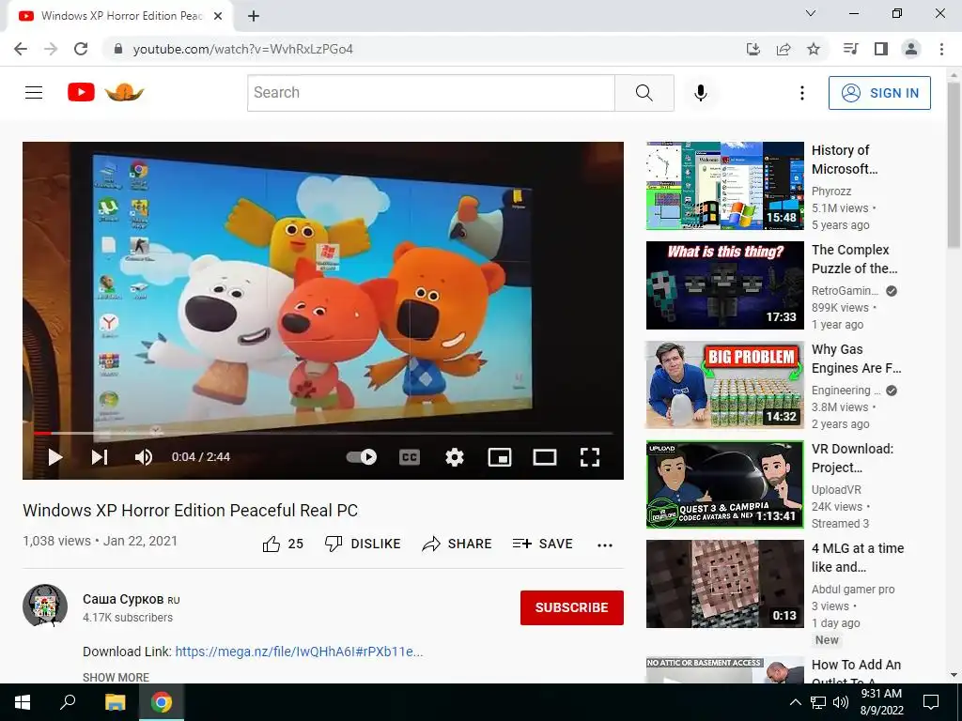Show hidden system tray icons
The width and height of the screenshot is (962, 721).
point(795,702)
